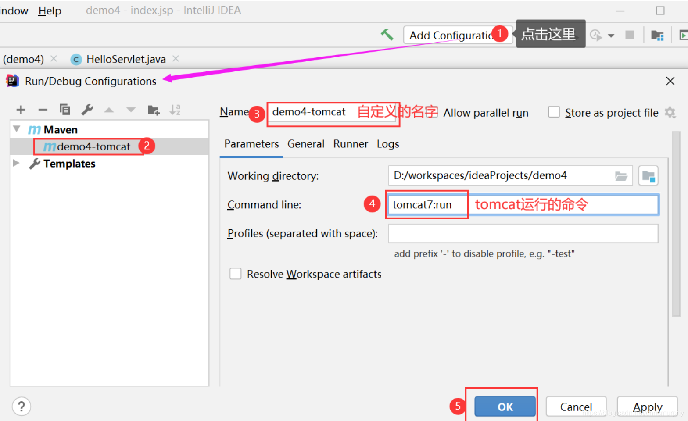Viewport: 688px width, 421px height.
Task: Click the Build project hammer icon
Action: coord(387,35)
